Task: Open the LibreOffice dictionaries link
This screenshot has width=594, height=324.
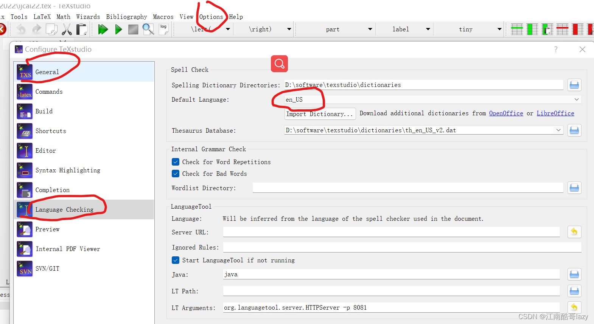Action: coord(555,113)
